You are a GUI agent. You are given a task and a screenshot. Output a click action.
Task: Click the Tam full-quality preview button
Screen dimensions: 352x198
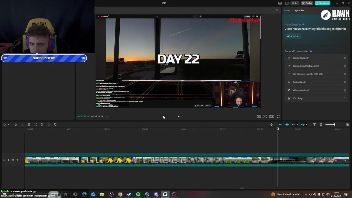click(x=259, y=117)
